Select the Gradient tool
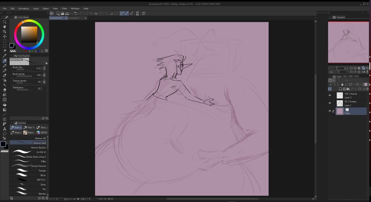Image resolution: width=371 pixels, height=202 pixels. tap(4, 110)
